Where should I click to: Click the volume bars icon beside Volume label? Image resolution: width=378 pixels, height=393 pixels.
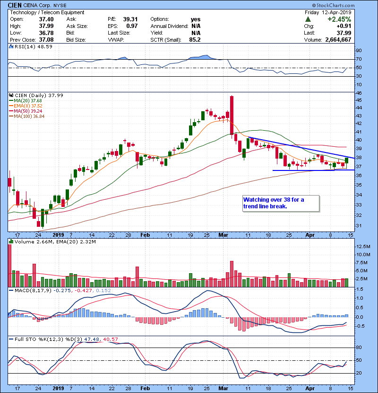pos(11,241)
